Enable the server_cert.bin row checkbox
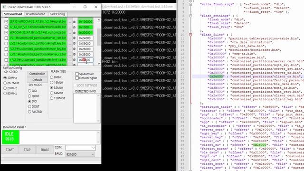Viewport: 304px width, 171px height. (6, 38)
